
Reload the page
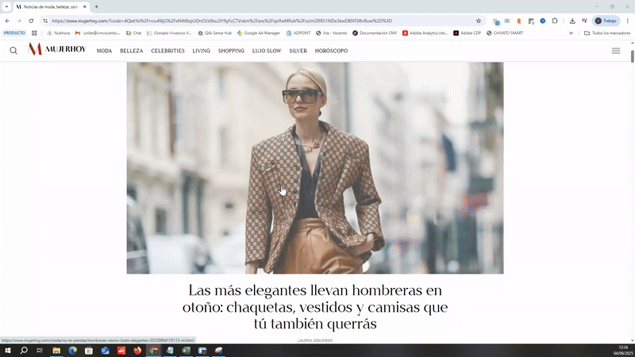pos(31,21)
